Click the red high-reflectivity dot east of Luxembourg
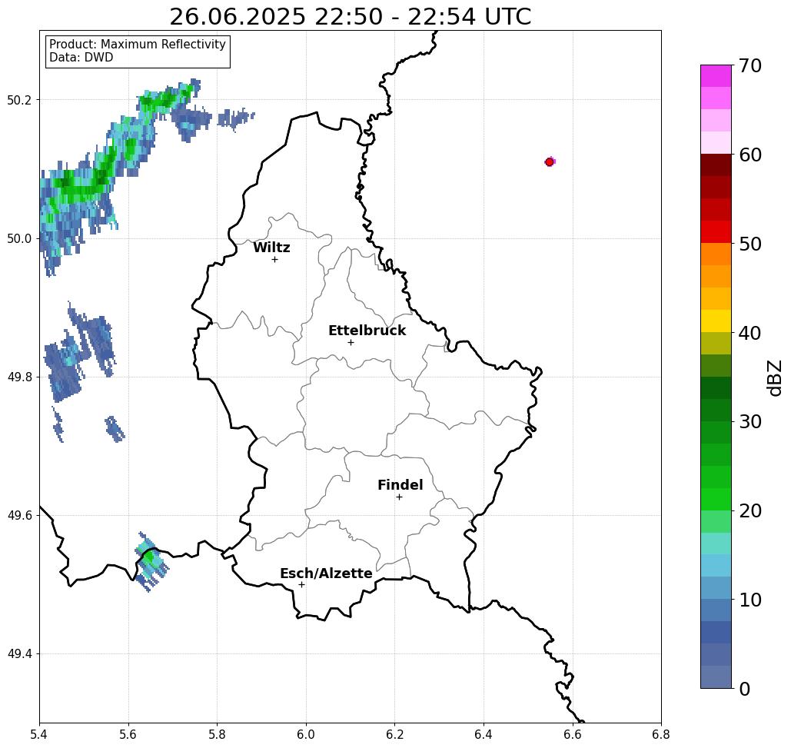Screen dimensions: 791x748 click(x=550, y=162)
